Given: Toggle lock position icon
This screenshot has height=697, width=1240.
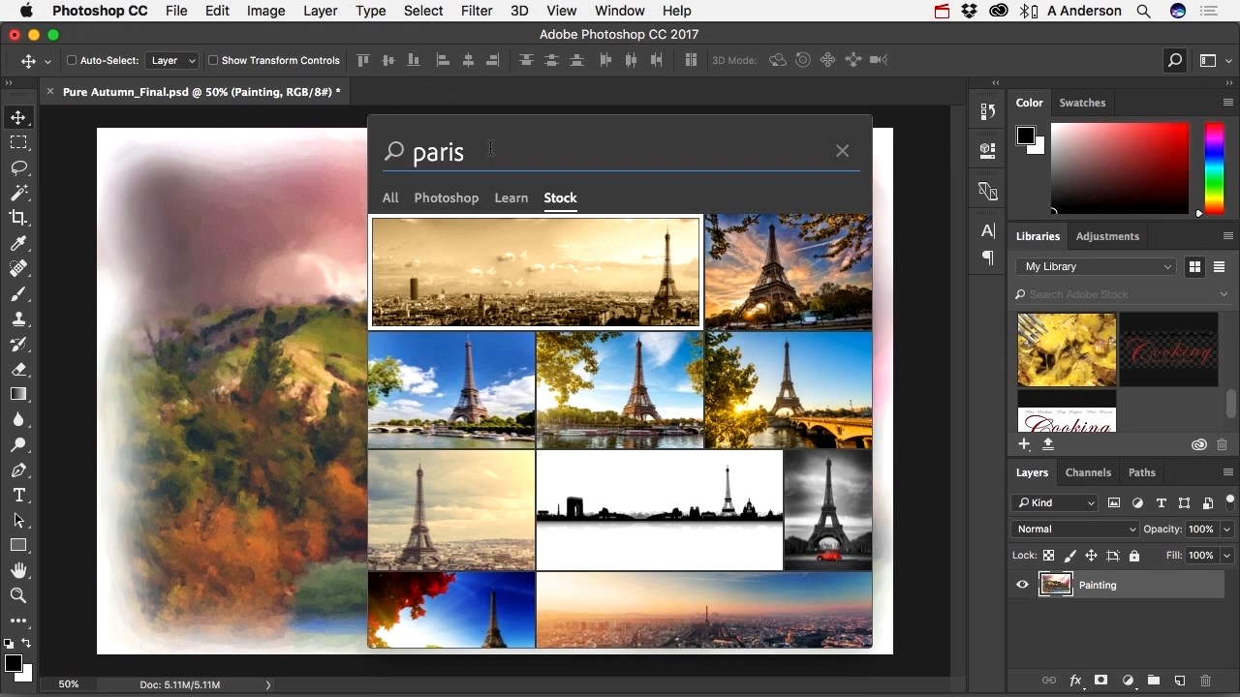Looking at the screenshot, I should coord(1091,556).
